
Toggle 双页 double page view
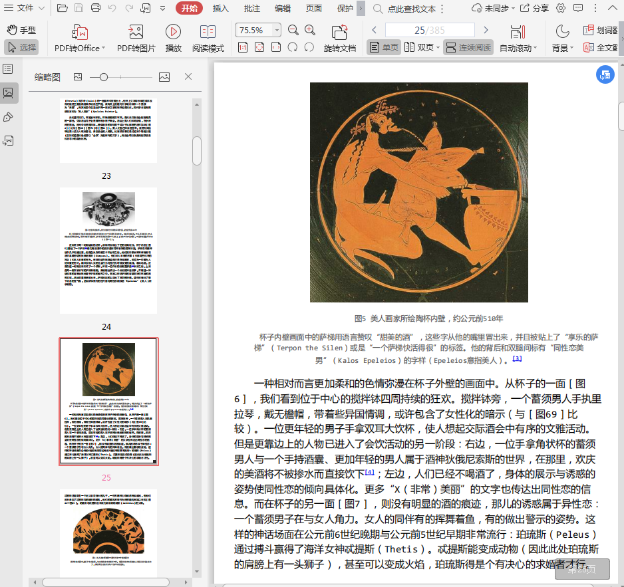click(x=419, y=47)
